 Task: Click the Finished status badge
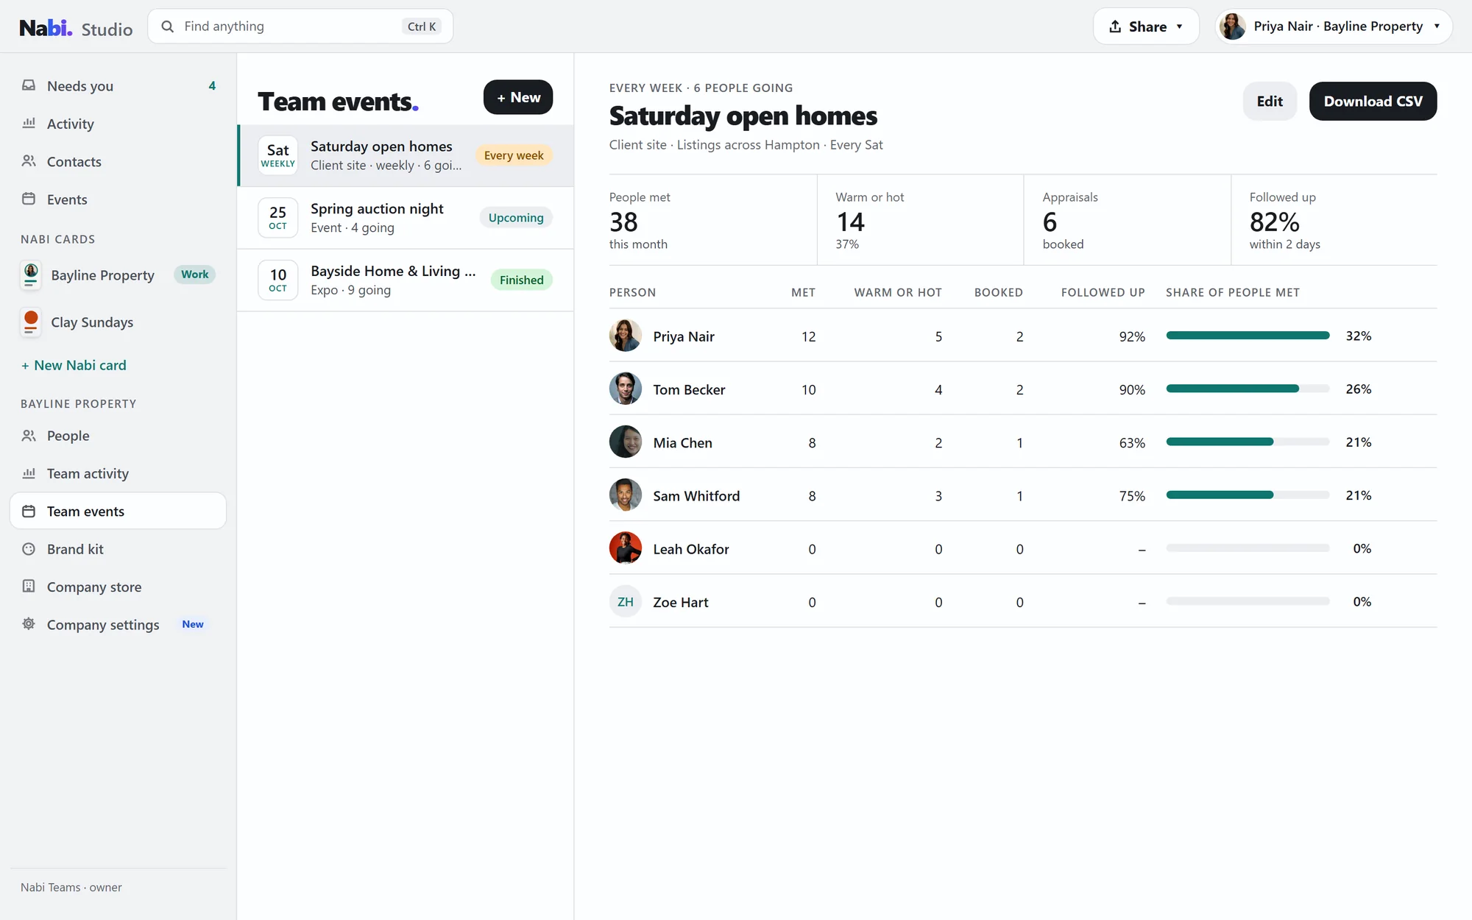point(521,280)
